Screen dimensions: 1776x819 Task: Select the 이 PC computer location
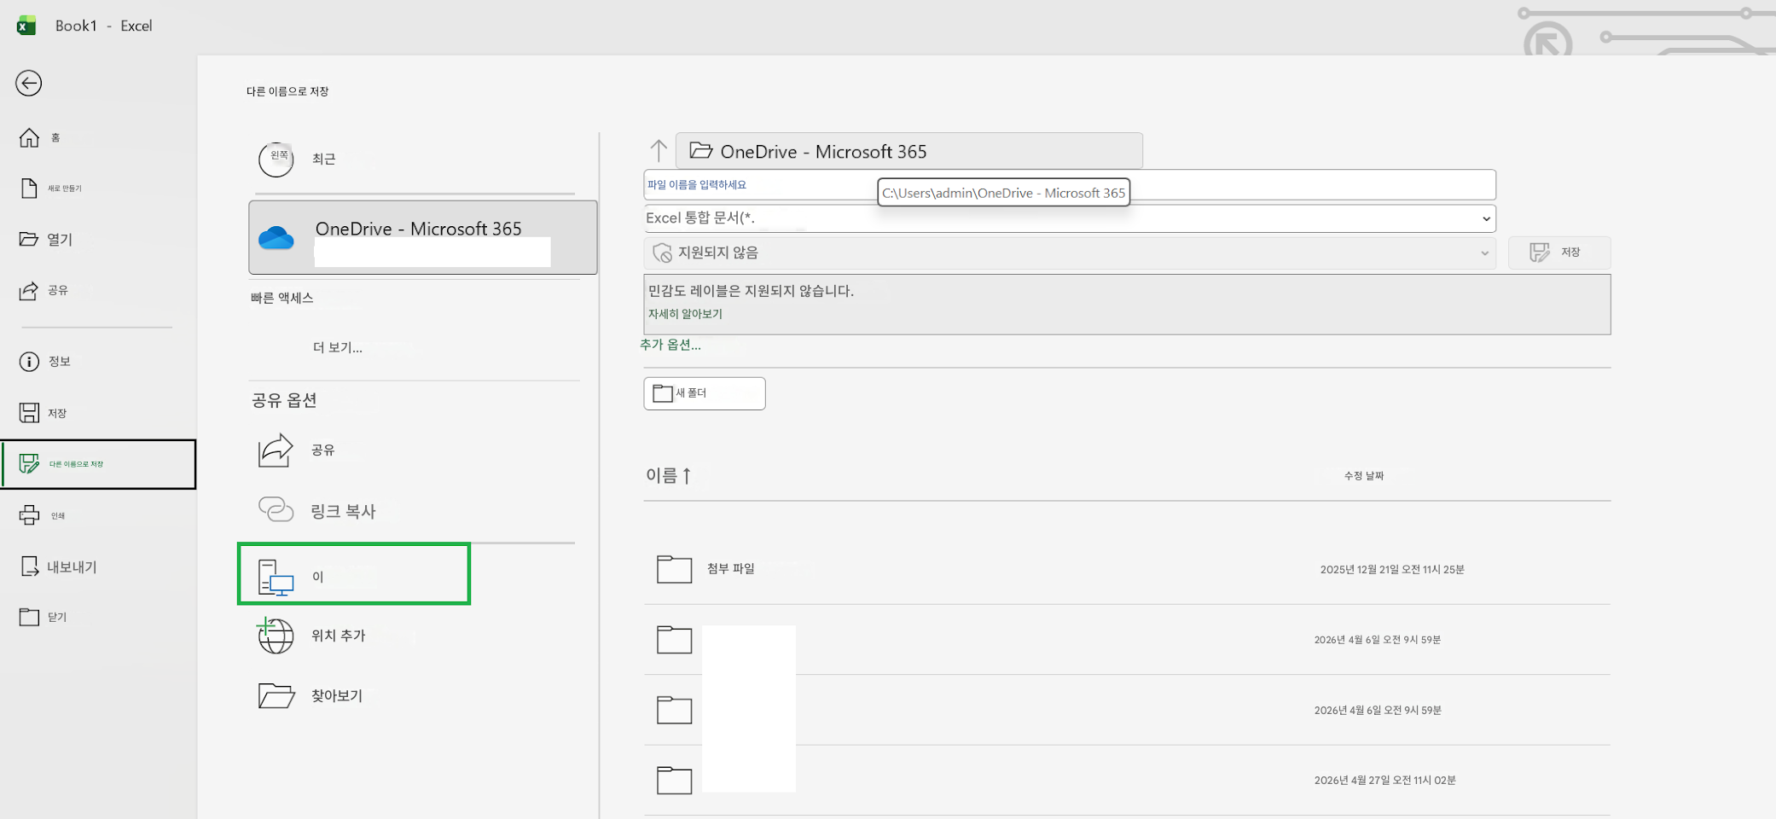354,574
